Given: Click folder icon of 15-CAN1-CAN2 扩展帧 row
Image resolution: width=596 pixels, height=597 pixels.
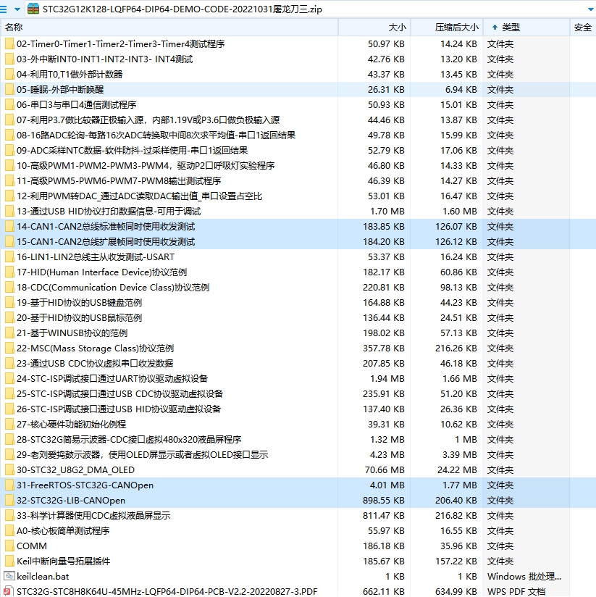Looking at the screenshot, I should coord(9,242).
